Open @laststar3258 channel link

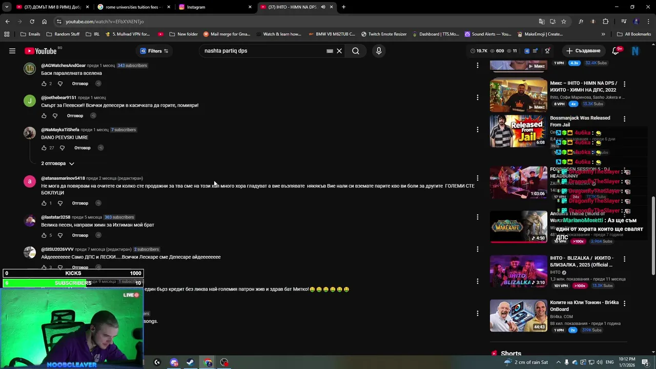click(55, 217)
